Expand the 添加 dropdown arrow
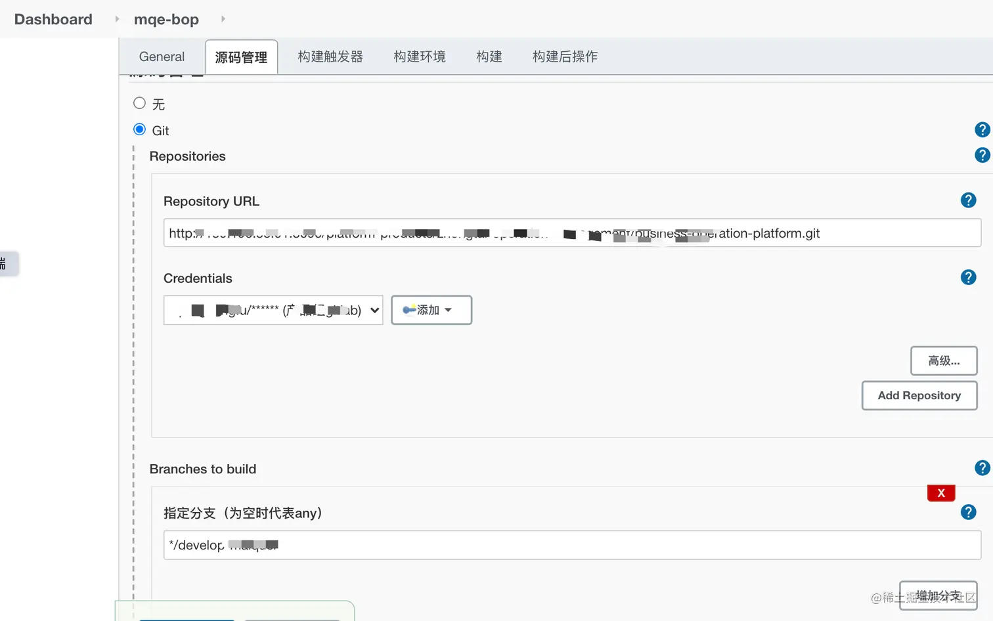This screenshot has height=621, width=993. [449, 310]
